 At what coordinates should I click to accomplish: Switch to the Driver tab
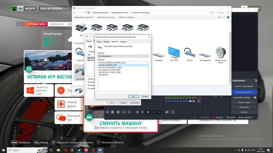pyautogui.click(x=106, y=42)
